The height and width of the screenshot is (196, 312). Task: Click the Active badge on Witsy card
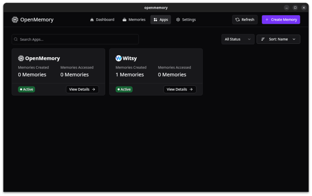(124, 89)
